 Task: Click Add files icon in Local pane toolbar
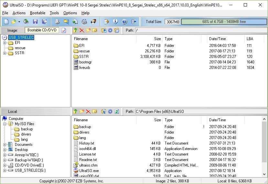pos(103,112)
